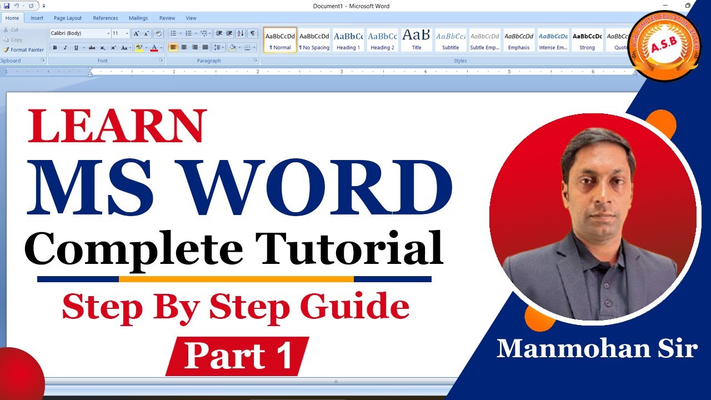Apply the Subtle Emphasis style
This screenshot has height=400, width=711.
[x=485, y=40]
